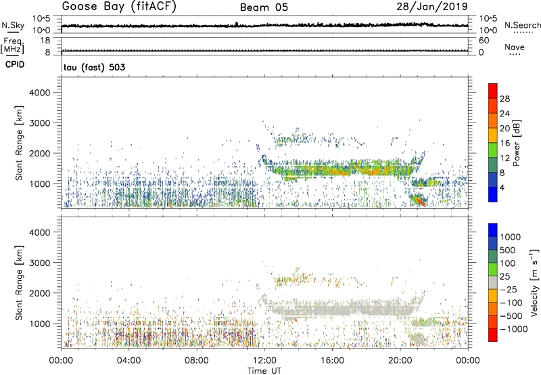Select the '100' label on Velocity colorbar
Screen dimensions: 541x375
coord(508,263)
